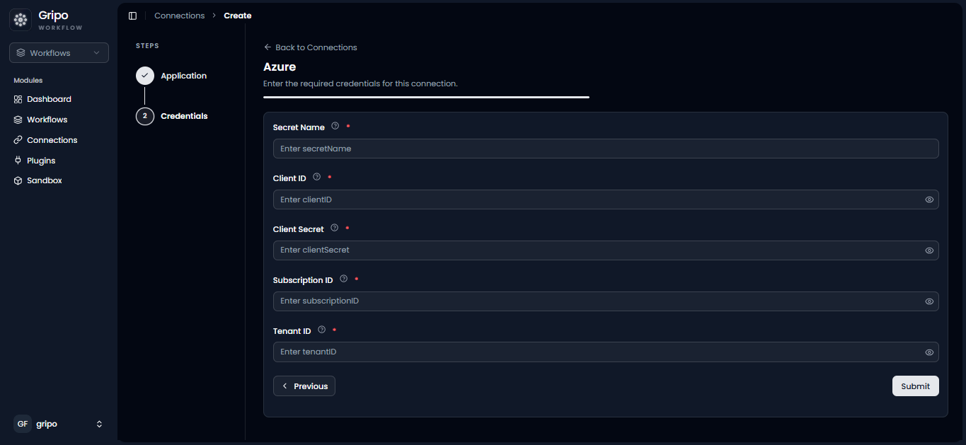Click the Client Secret help icon
Viewport: 966px width, 445px height.
[x=335, y=228]
